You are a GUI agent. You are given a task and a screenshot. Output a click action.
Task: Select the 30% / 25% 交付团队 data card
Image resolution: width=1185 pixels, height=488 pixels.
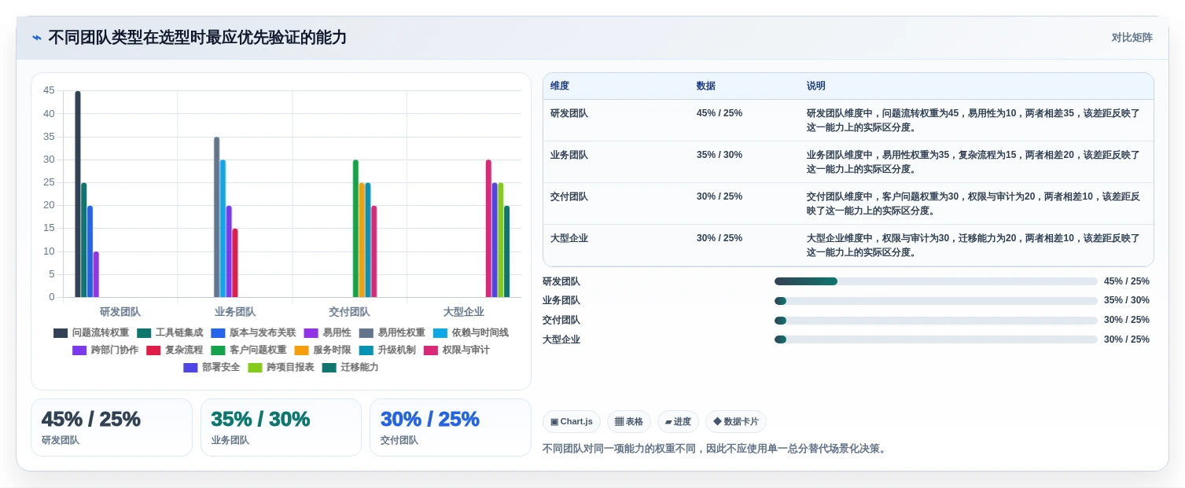(451, 427)
